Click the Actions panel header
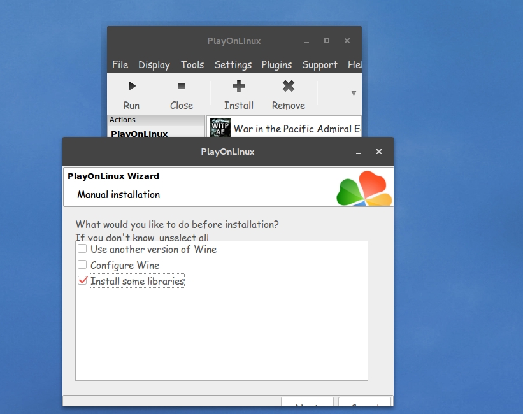 [x=156, y=120]
